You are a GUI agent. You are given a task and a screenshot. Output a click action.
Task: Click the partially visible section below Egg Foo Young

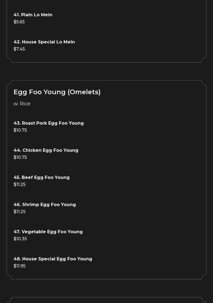[106, 300]
